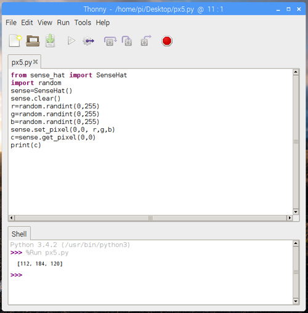This screenshot has width=308, height=313.
Task: Click the editor's scroll down arrow
Action: pos(296,211)
